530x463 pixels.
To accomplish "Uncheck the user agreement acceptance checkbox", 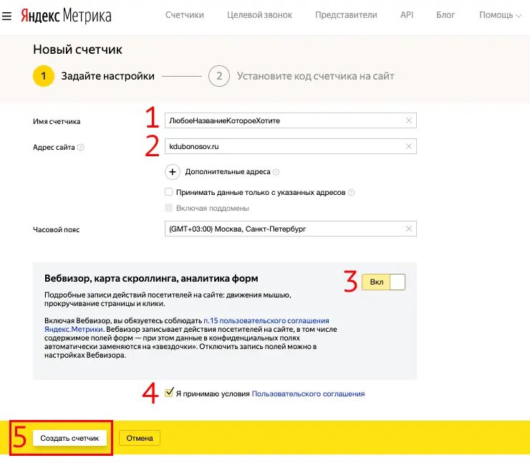I will click(169, 393).
